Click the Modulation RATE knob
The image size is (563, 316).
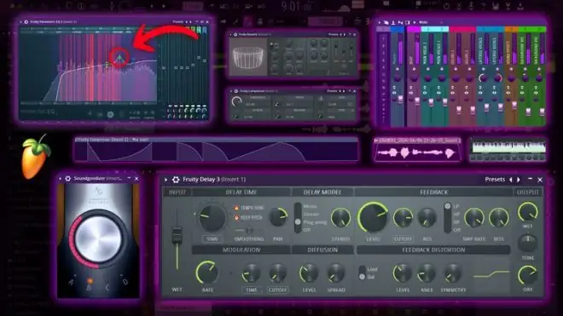206,273
